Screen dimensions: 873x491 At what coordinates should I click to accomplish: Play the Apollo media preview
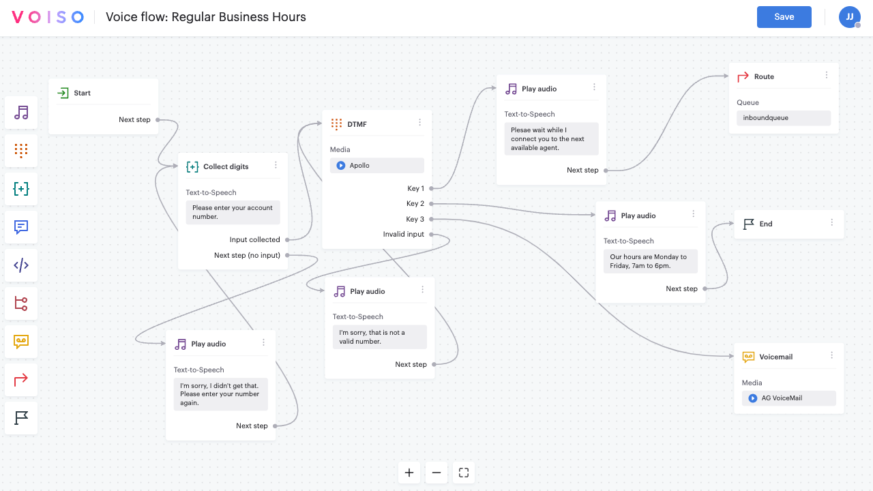(340, 165)
